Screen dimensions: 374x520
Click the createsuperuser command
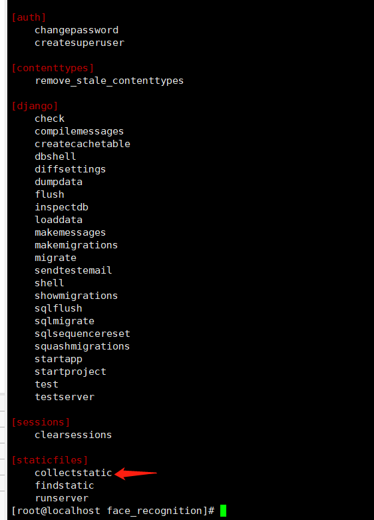(x=80, y=43)
